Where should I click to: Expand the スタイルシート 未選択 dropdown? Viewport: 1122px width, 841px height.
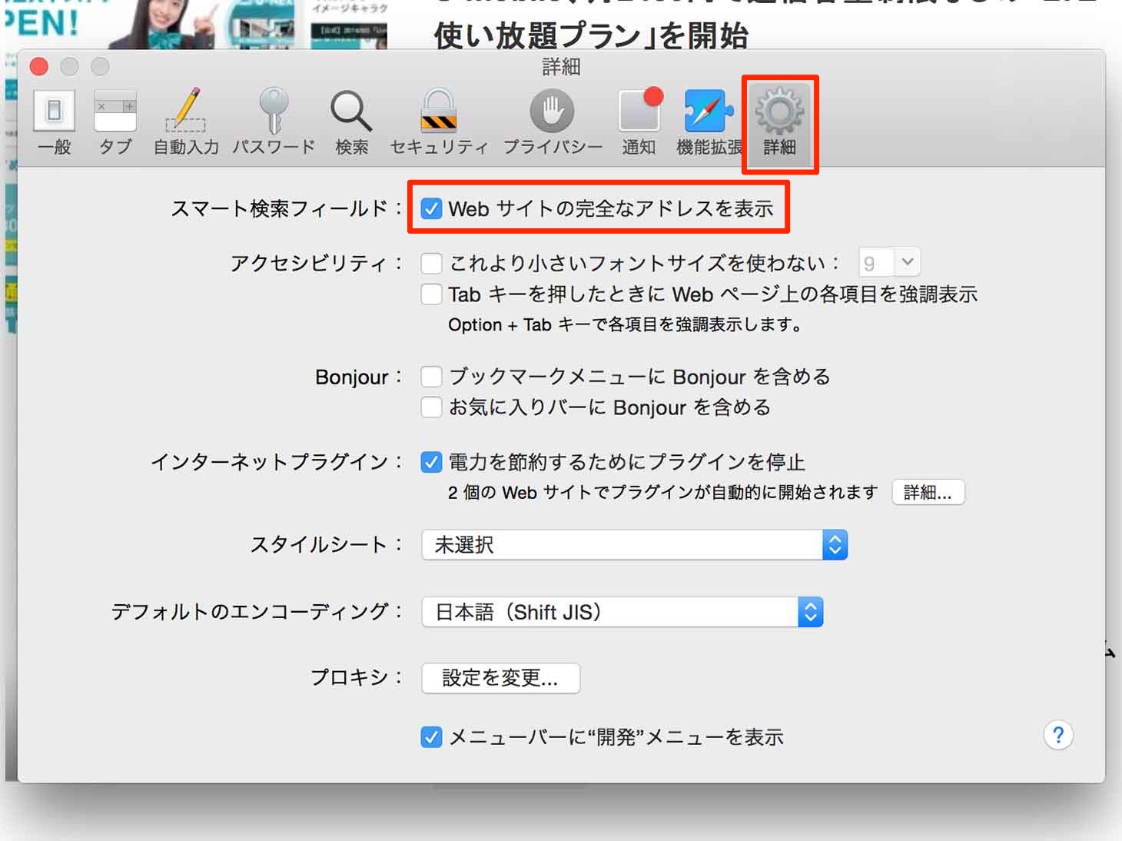tap(635, 545)
